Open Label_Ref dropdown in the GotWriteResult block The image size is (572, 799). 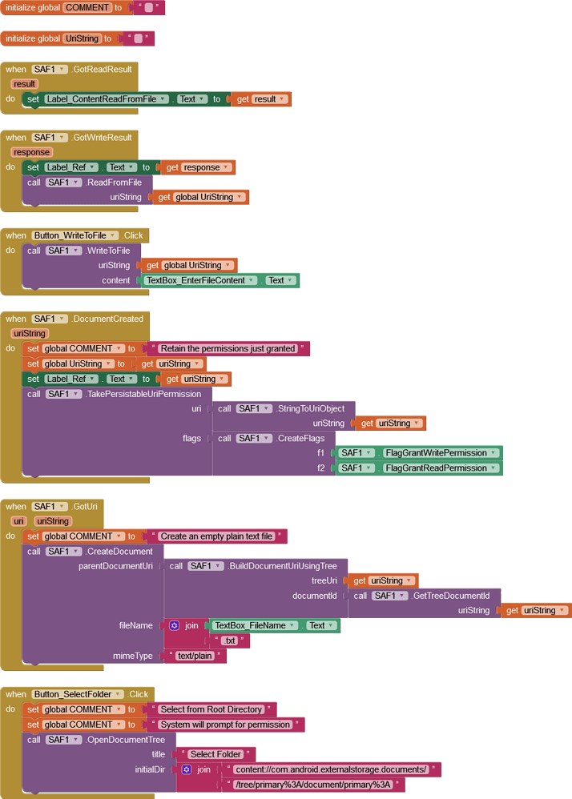(70, 167)
